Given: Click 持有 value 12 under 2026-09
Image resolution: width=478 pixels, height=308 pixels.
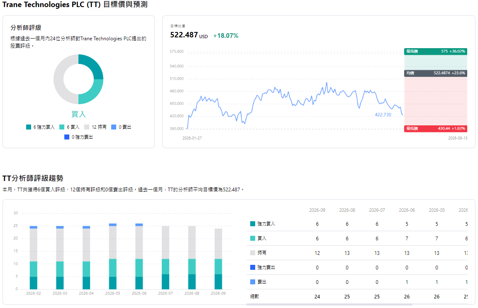Looking at the screenshot, I should coord(317,253).
